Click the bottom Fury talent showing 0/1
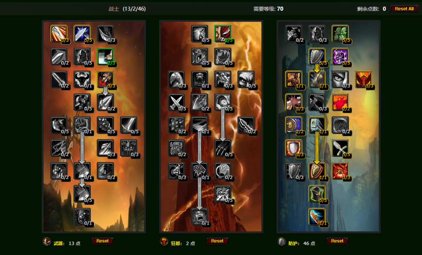This screenshot has height=255, width=422. 200,217
